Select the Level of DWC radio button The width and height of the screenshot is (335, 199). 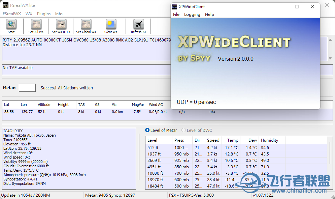[x=183, y=130]
